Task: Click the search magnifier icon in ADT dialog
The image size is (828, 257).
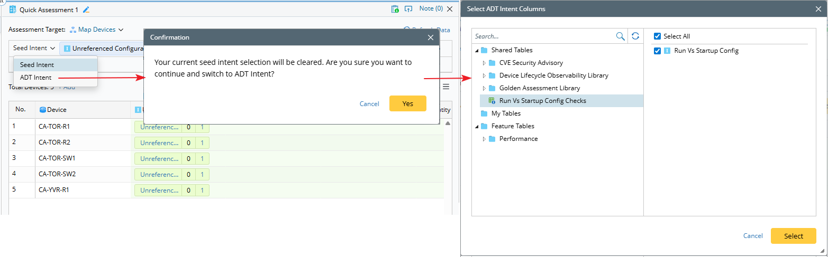Action: click(620, 36)
